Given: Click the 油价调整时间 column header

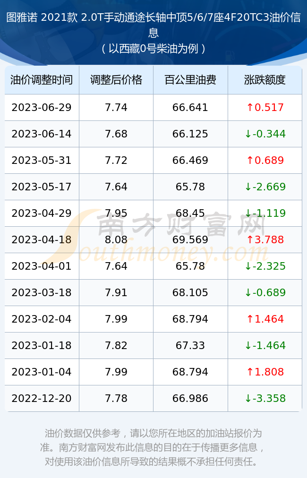Looking at the screenshot, I should coord(42,80).
